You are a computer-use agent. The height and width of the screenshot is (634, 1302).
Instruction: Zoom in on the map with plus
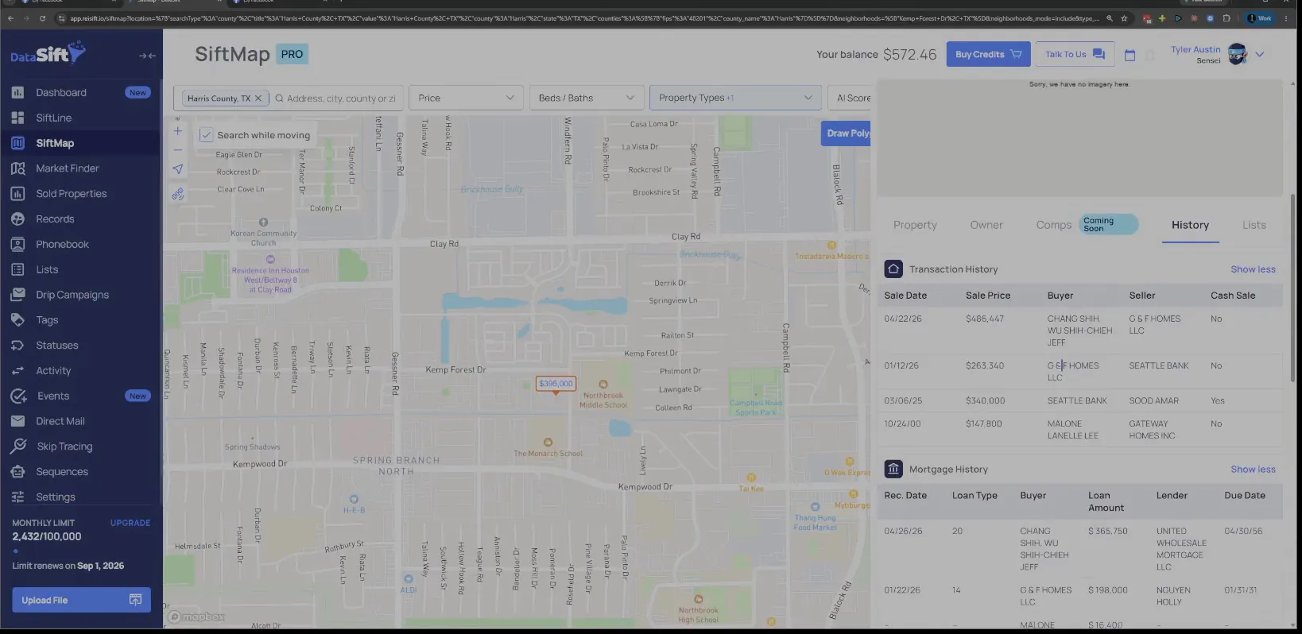[x=178, y=131]
